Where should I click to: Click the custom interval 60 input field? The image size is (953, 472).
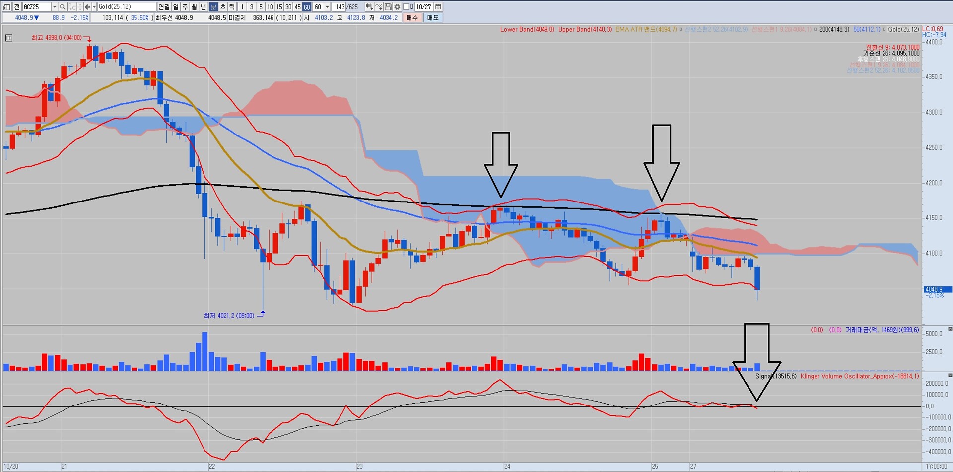tap(318, 7)
